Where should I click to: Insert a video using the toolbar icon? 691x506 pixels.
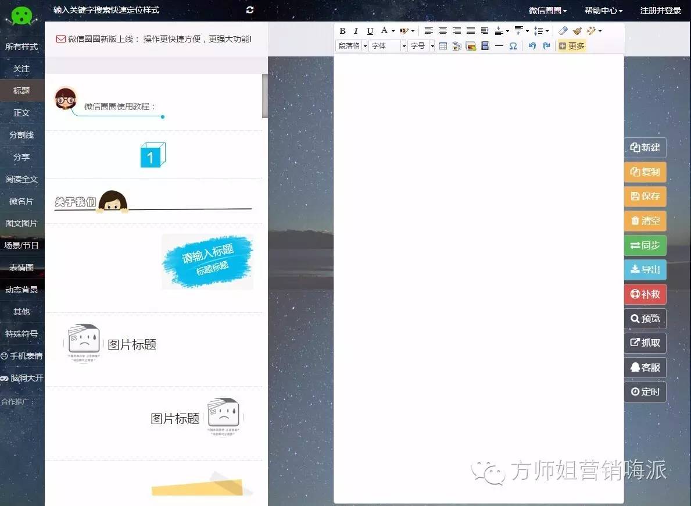coord(485,46)
